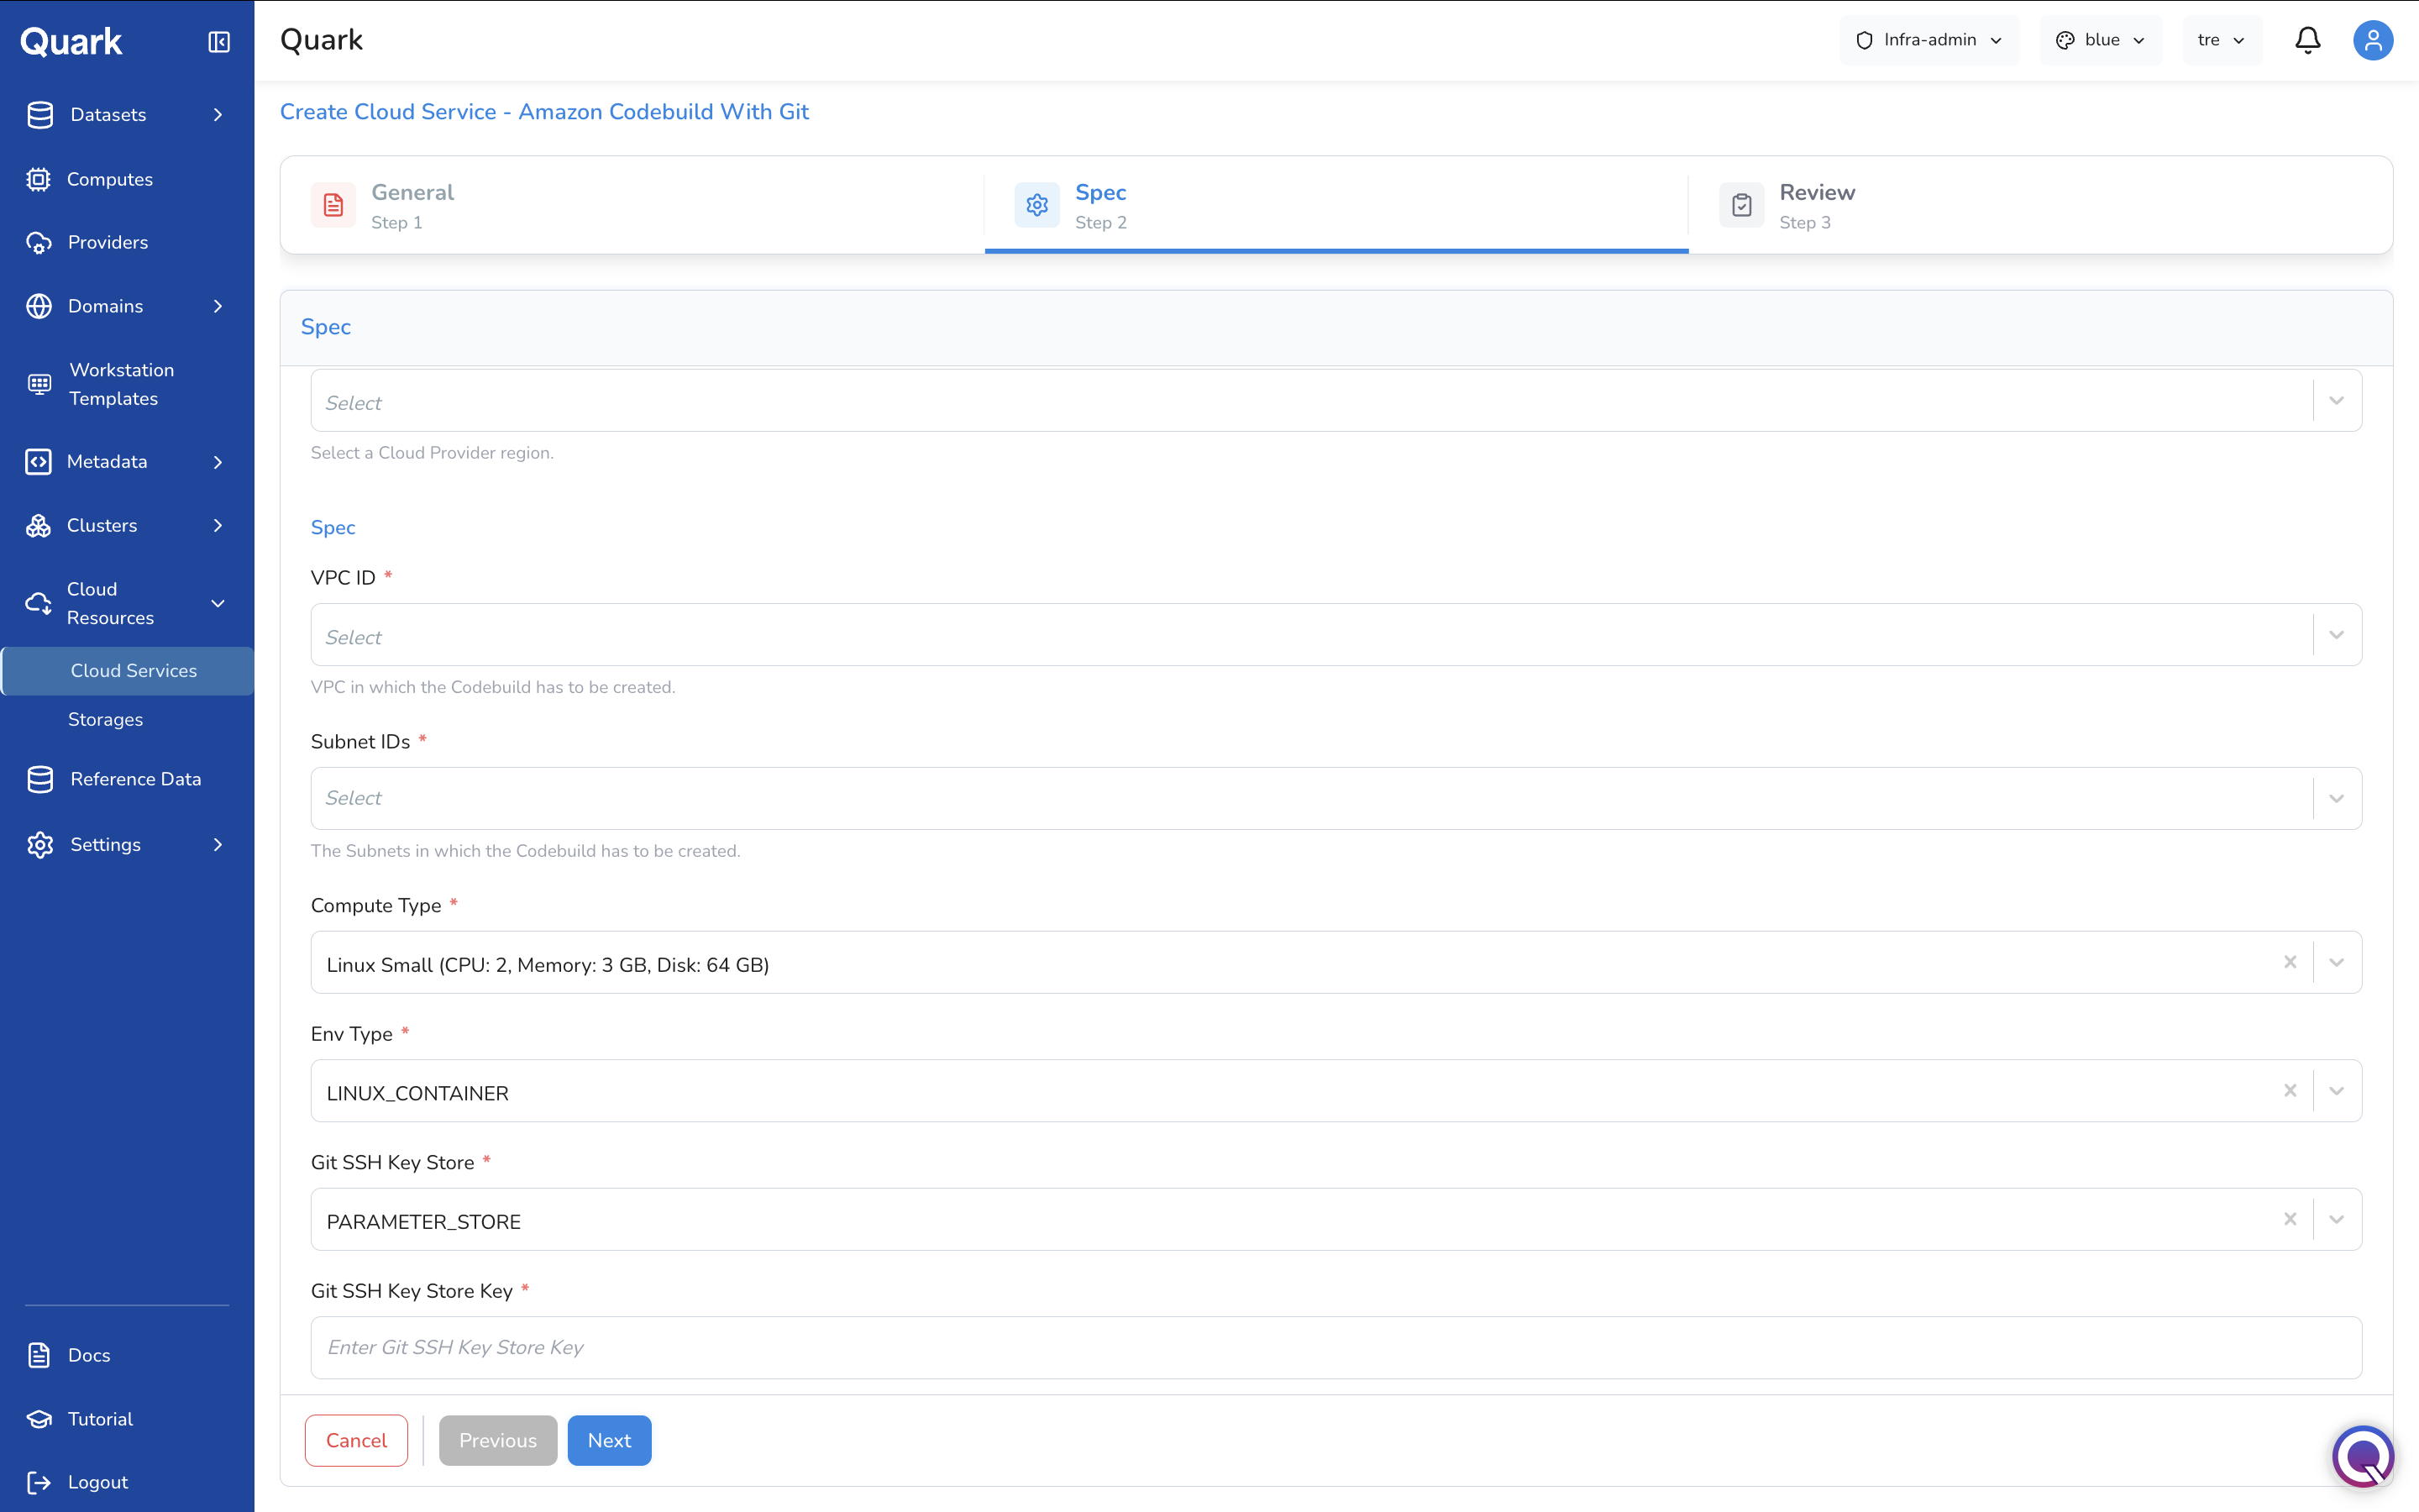The height and width of the screenshot is (1512, 2419).
Task: Click the red Cancel button
Action: click(x=356, y=1440)
